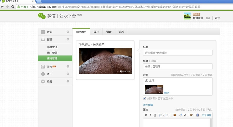Close the 微信公众平台 browser tab
The width and height of the screenshot is (233, 127).
(x=33, y=1)
